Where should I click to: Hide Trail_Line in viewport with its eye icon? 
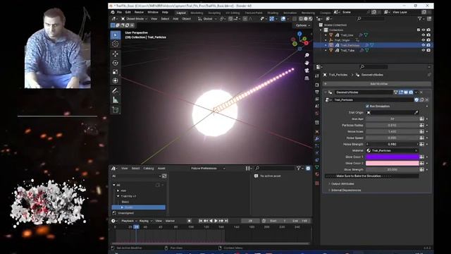click(423, 35)
